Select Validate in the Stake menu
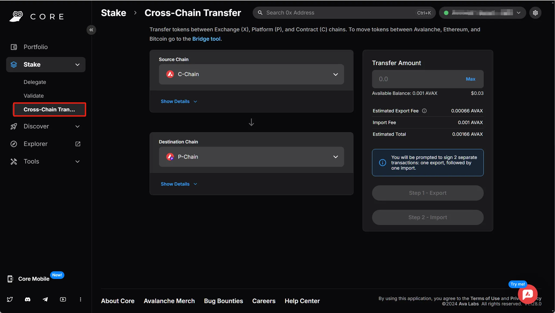Screen dimensions: 555x313 (x=34, y=96)
